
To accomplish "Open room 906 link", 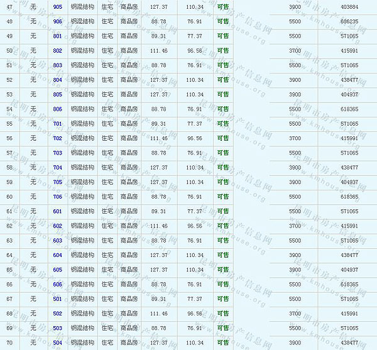I will (x=58, y=21).
